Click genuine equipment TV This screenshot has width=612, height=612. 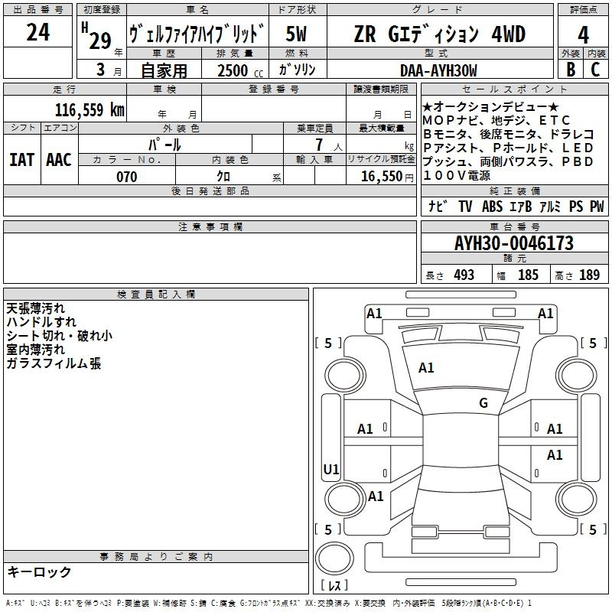coord(465,207)
